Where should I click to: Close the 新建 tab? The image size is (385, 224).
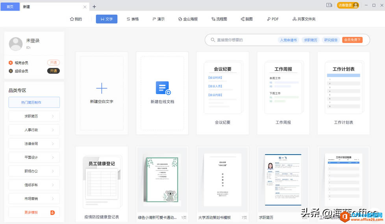(85, 7)
